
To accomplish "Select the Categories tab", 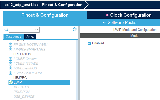I will 14,36.
